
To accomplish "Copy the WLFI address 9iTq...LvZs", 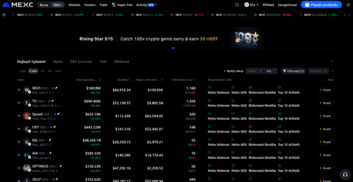I will (47, 93).
